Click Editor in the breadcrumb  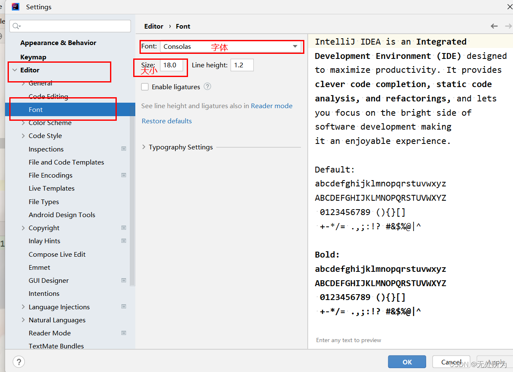coord(153,26)
